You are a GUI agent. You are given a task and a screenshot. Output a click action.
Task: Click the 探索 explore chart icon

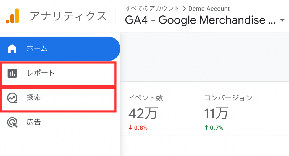click(x=12, y=98)
